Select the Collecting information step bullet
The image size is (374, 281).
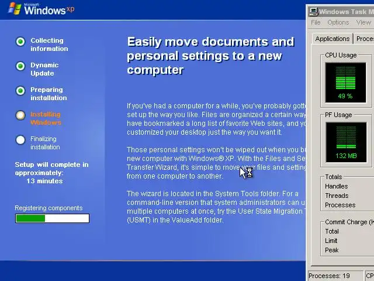coord(20,42)
